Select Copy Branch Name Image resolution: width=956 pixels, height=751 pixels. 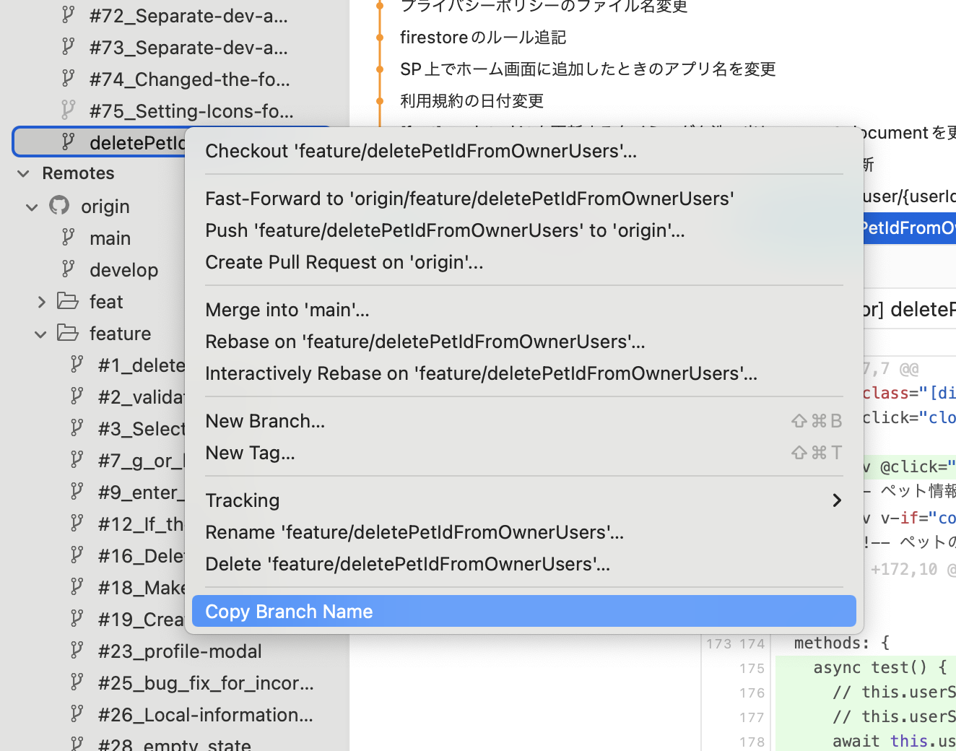[289, 611]
